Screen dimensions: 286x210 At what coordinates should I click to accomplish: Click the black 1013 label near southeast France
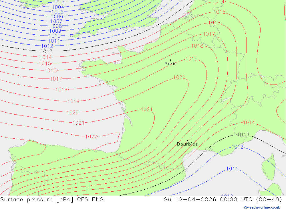tap(243, 135)
